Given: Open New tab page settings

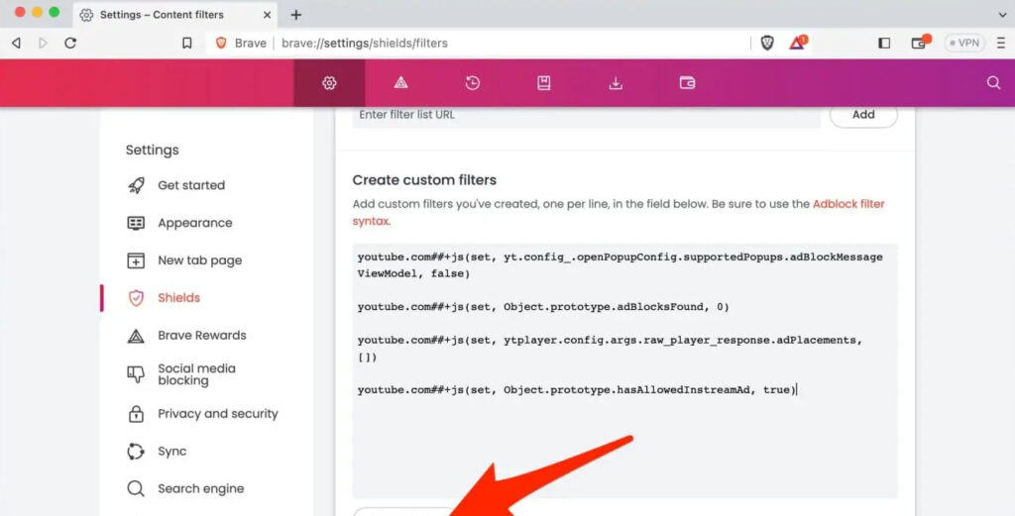Looking at the screenshot, I should (199, 260).
